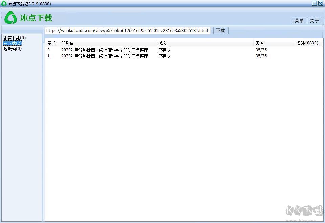Click the green 冰点下载 logo icon

(10, 18)
